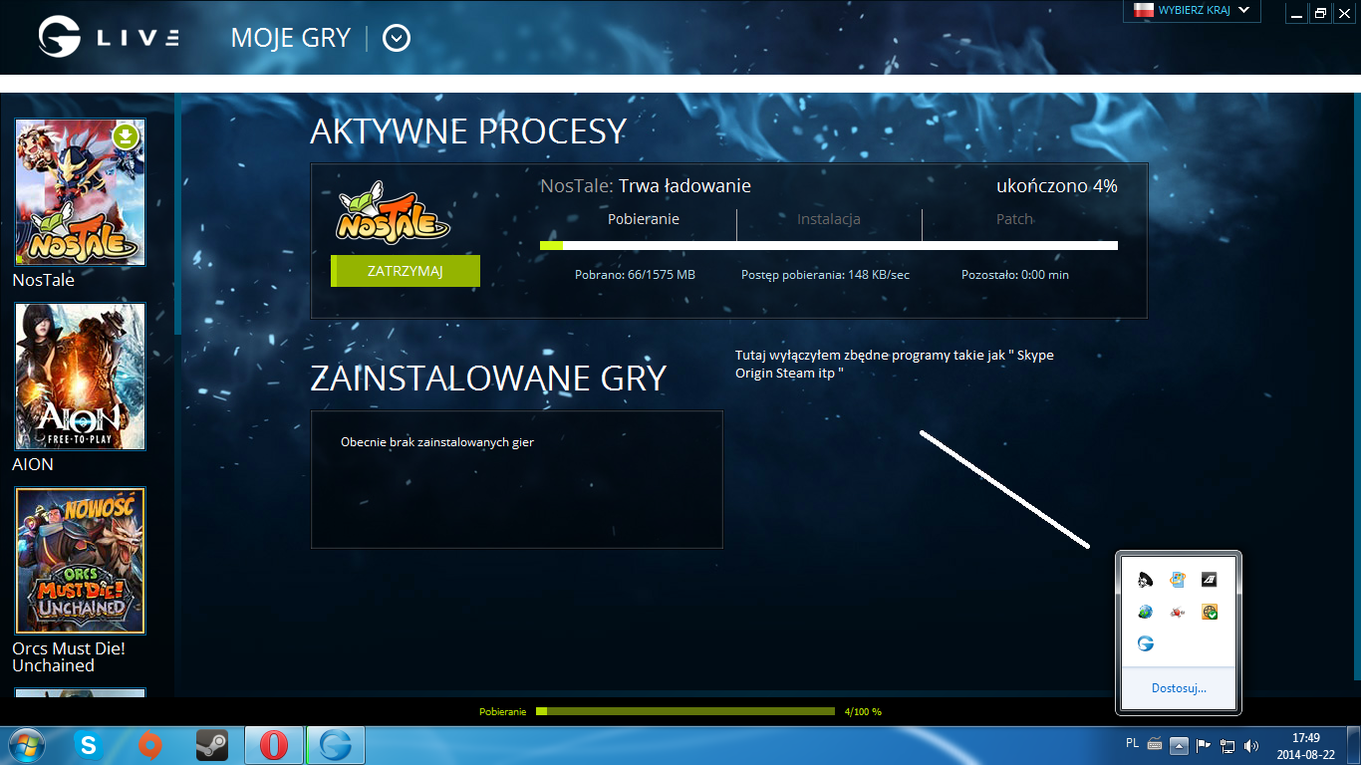
Task: Click the blue G icon in tray popup
Action: 1146,643
